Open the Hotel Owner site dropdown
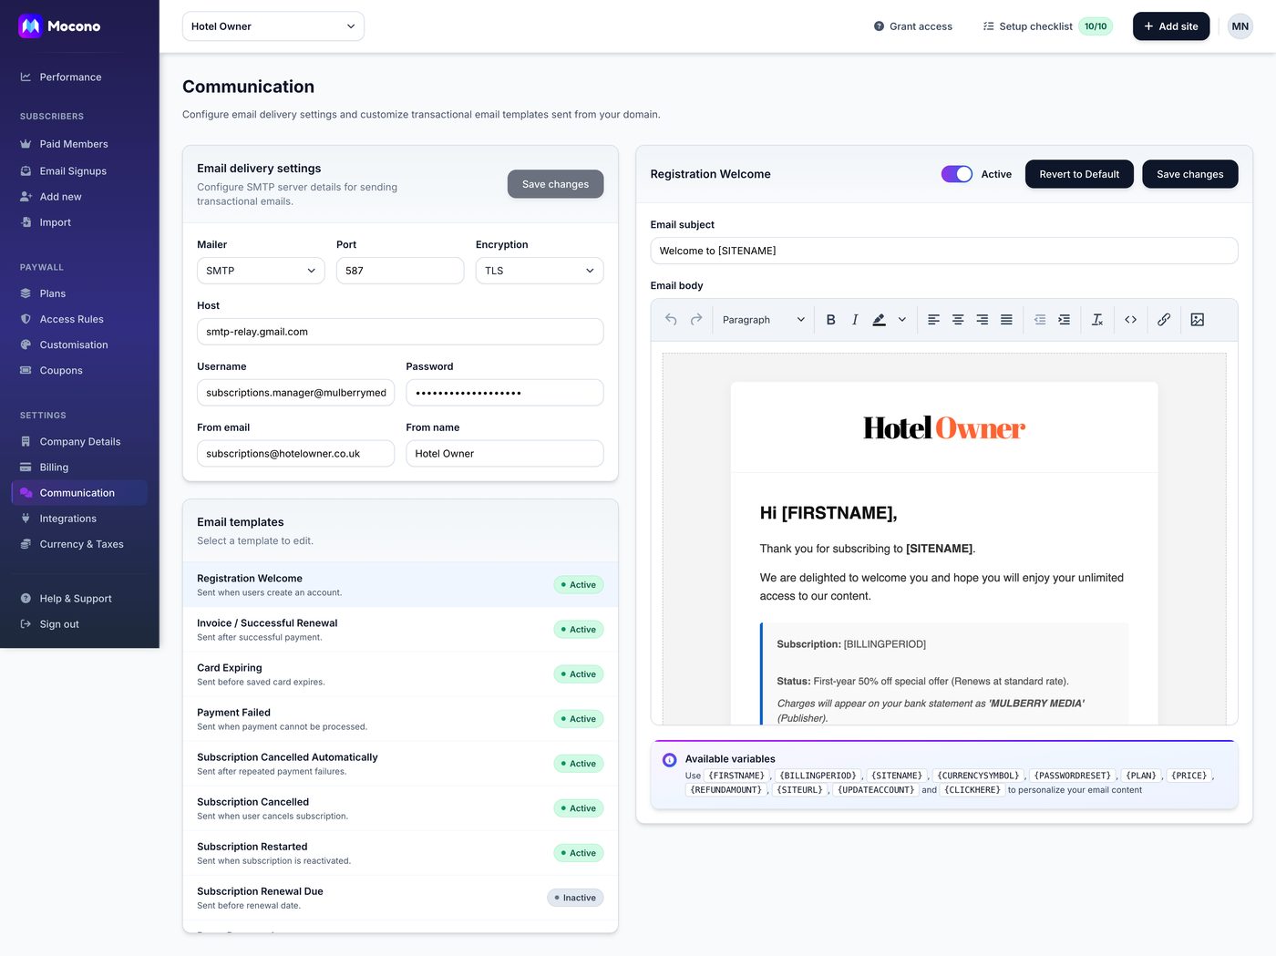This screenshot has height=956, width=1276. (273, 26)
